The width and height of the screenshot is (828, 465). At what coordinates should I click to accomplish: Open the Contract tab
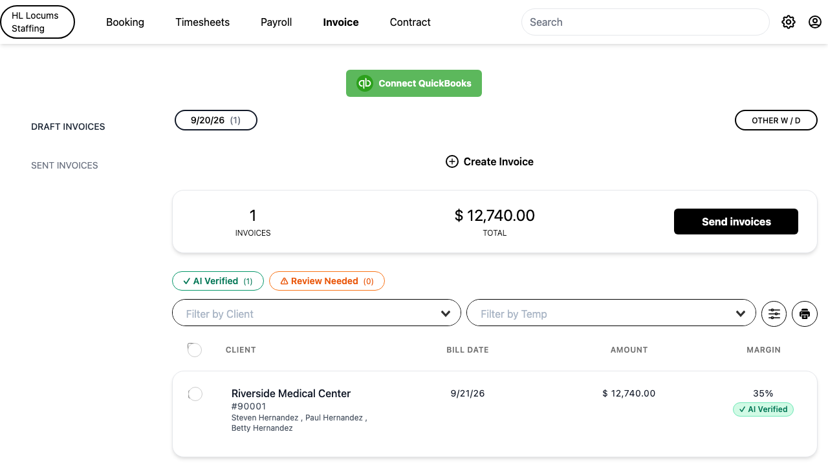[x=410, y=22]
